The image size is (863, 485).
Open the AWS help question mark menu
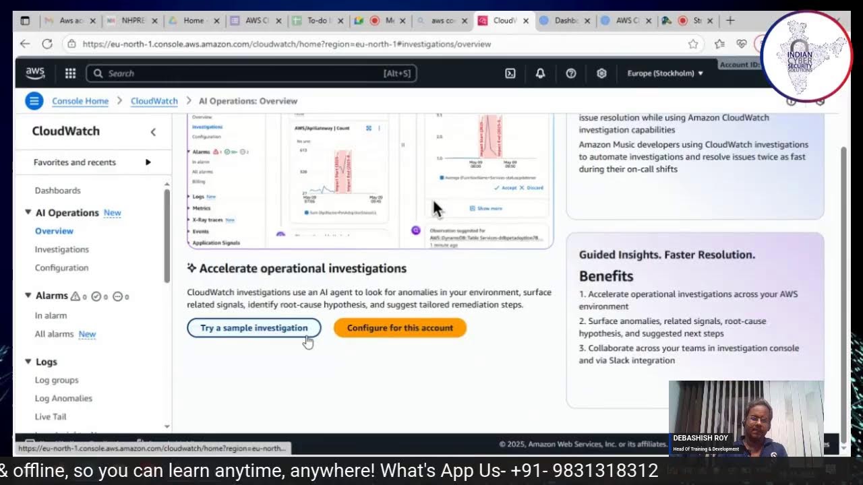pyautogui.click(x=571, y=73)
